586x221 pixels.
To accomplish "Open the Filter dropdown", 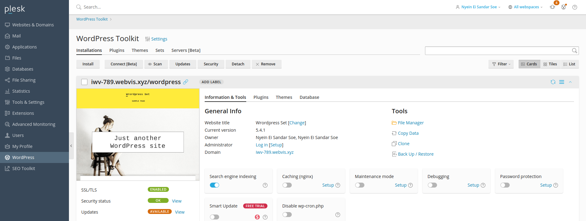I will (501, 64).
